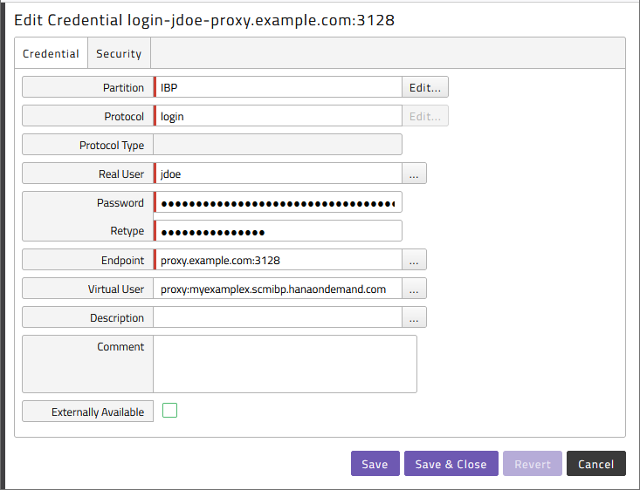The image size is (640, 490).
Task: Click the empty Description field
Action: pyautogui.click(x=278, y=317)
